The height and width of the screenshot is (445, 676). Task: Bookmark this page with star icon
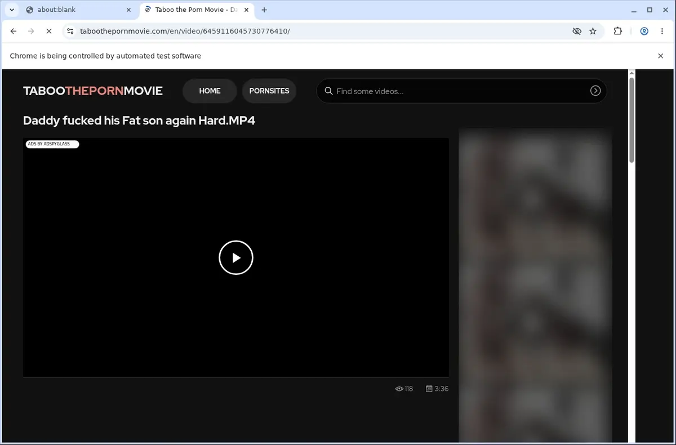pyautogui.click(x=593, y=32)
